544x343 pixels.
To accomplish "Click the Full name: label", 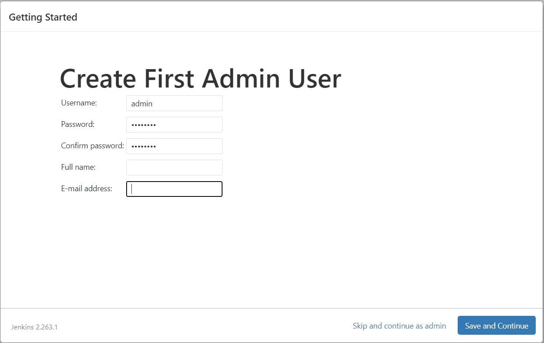I will tap(77, 167).
